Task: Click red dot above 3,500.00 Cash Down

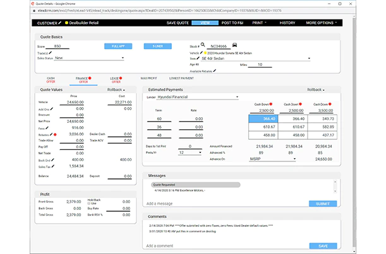Action: coord(330,104)
